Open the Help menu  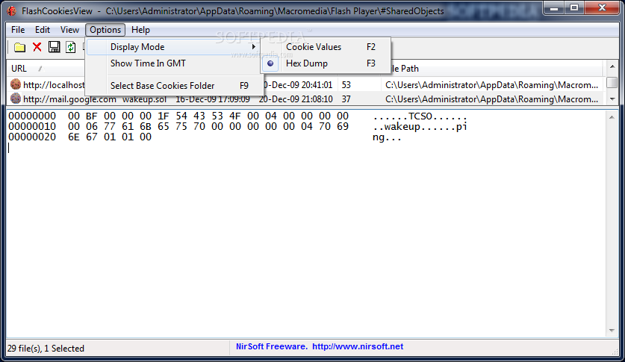pyautogui.click(x=140, y=30)
